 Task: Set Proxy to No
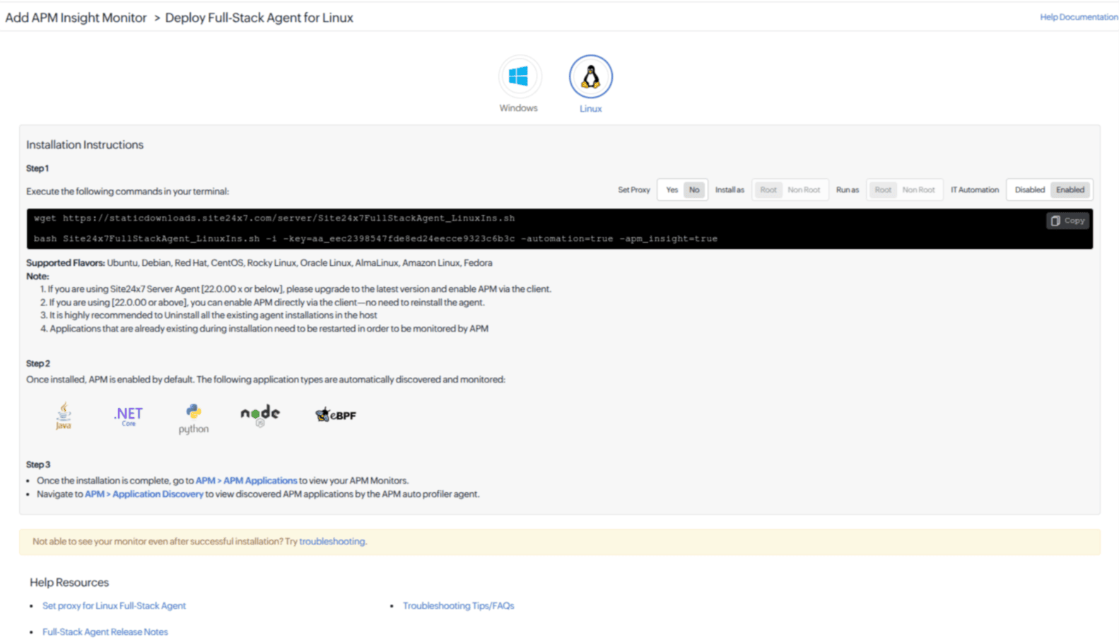[x=694, y=189]
